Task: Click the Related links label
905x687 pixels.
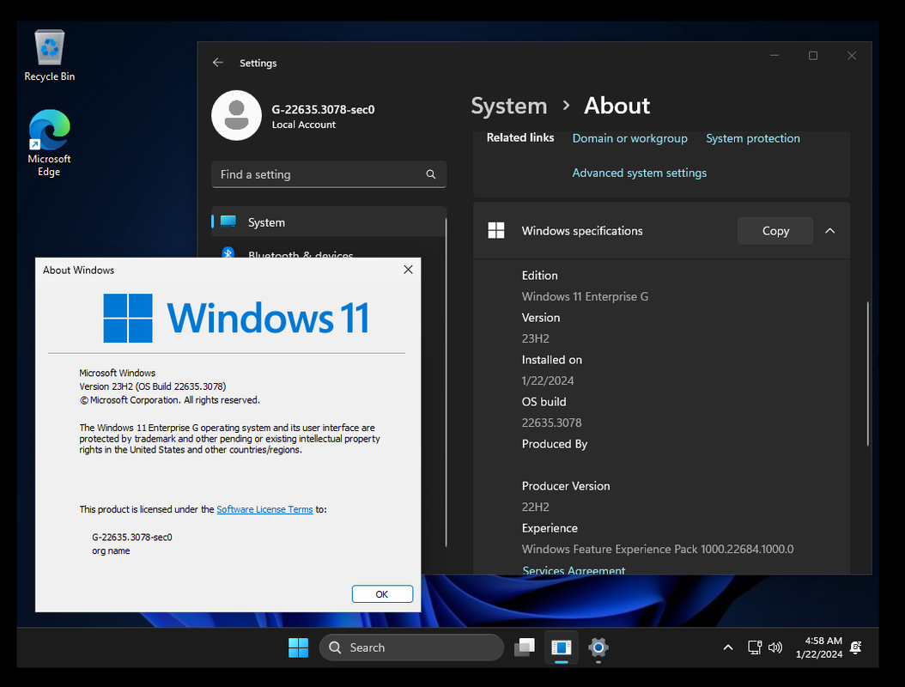Action: [520, 138]
